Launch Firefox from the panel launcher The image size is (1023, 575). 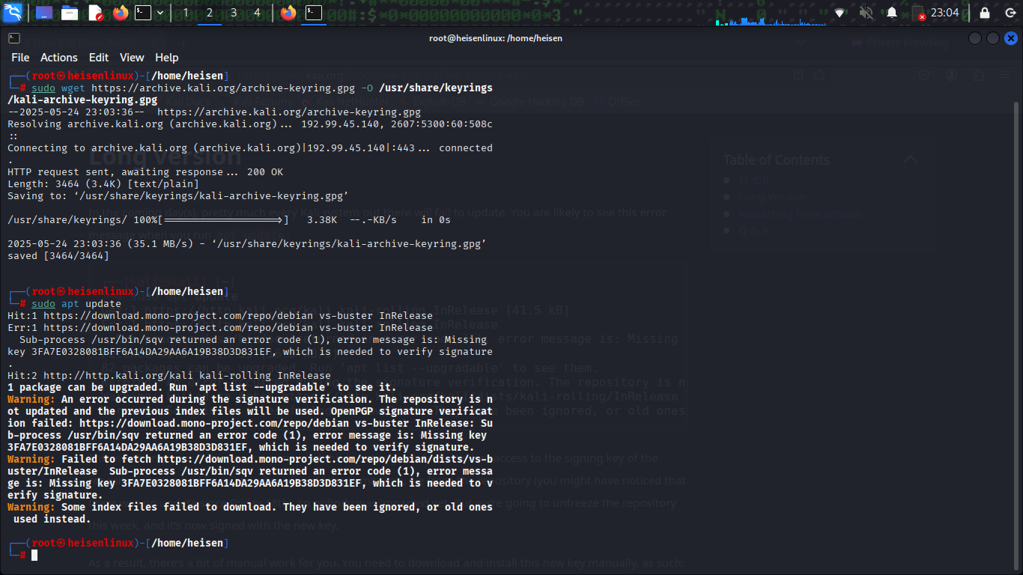click(121, 13)
